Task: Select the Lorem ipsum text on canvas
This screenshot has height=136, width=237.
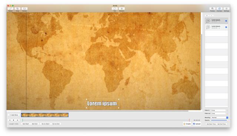Action: click(103, 103)
